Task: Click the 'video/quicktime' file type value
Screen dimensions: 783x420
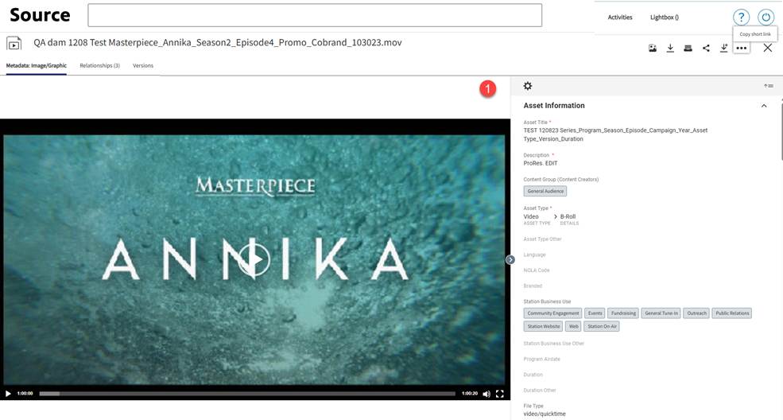Action: coord(545,414)
